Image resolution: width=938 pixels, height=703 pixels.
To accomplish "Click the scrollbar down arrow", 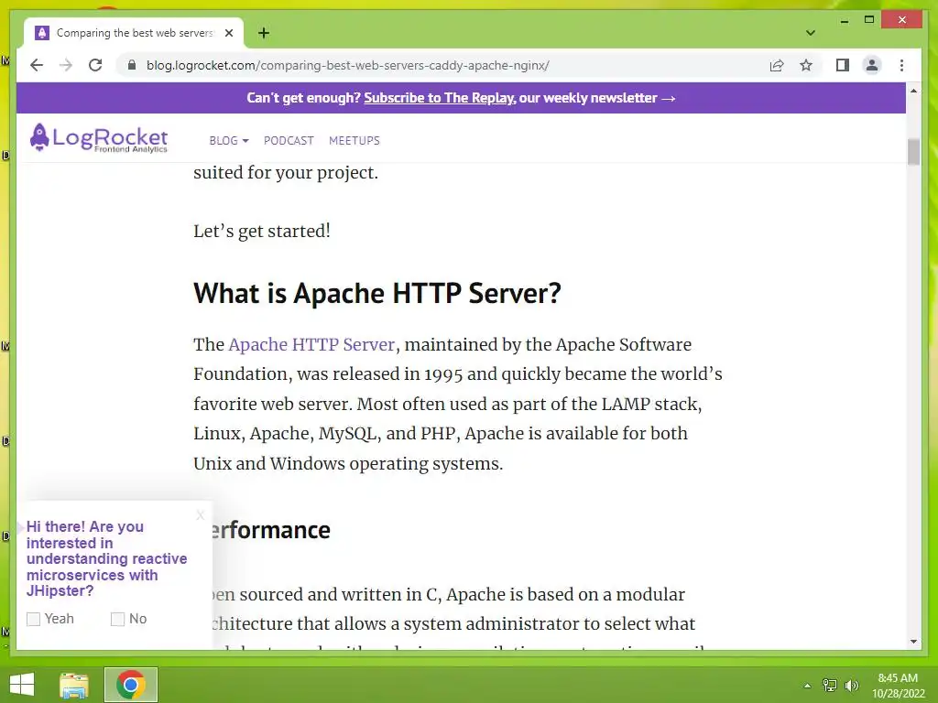I will coord(913,642).
